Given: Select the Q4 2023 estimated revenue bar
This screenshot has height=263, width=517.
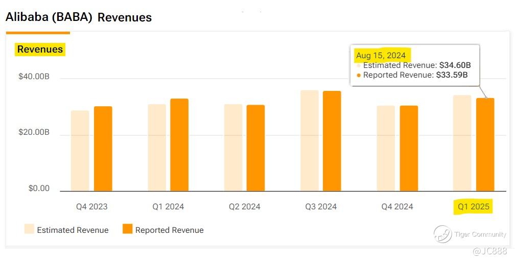Looking at the screenshot, I should (80, 151).
